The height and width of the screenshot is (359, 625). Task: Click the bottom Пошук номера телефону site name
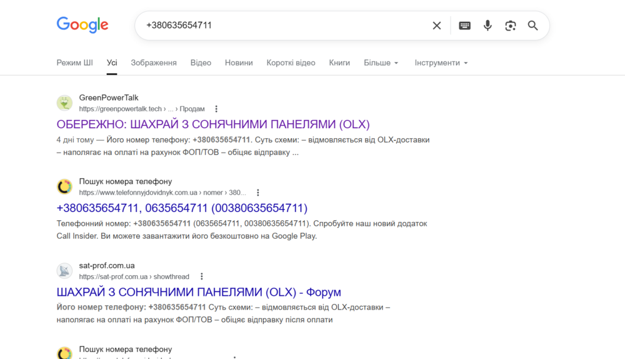tap(126, 349)
